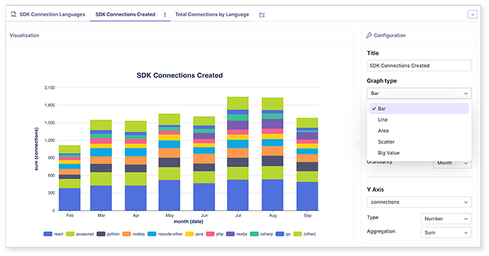This screenshot has width=489, height=256.
Task: Click the Visualization panel heading
Action: tap(24, 35)
